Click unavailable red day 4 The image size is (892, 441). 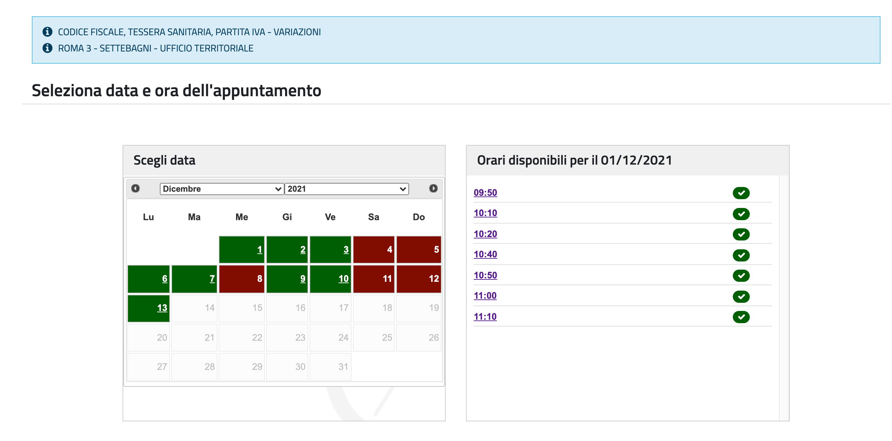pyautogui.click(x=374, y=249)
